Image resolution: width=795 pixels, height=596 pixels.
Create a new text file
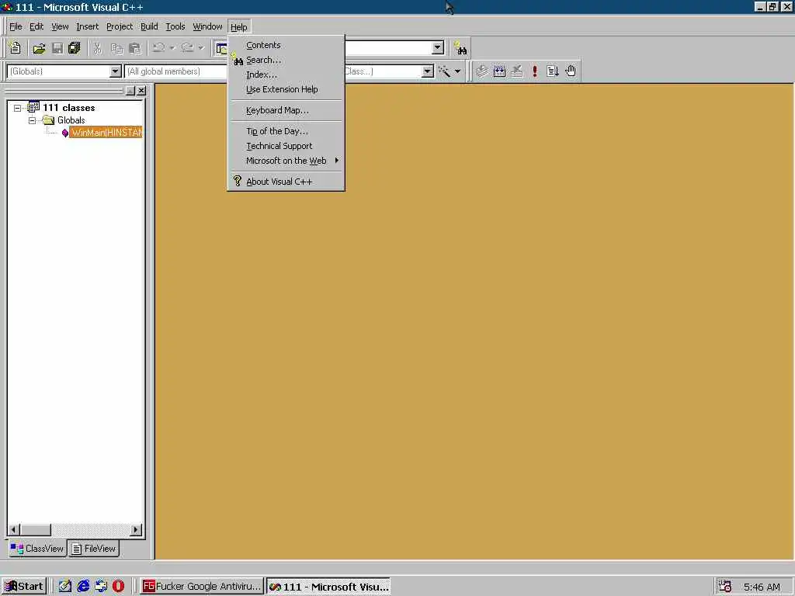pyautogui.click(x=16, y=48)
